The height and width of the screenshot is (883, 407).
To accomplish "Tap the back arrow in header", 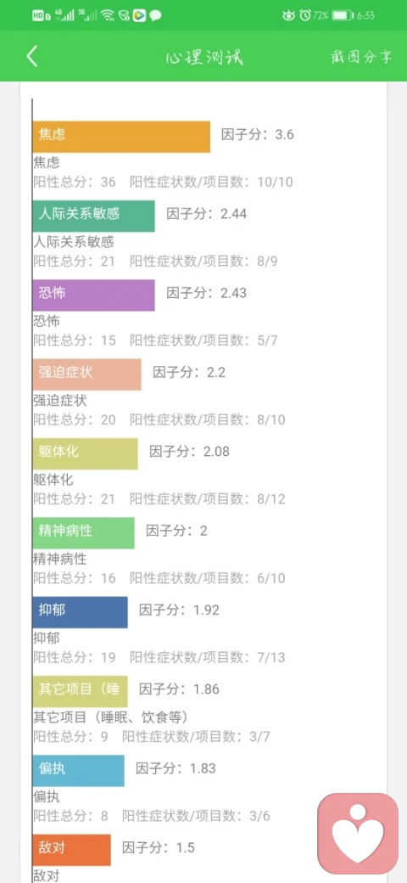I will click(x=32, y=57).
